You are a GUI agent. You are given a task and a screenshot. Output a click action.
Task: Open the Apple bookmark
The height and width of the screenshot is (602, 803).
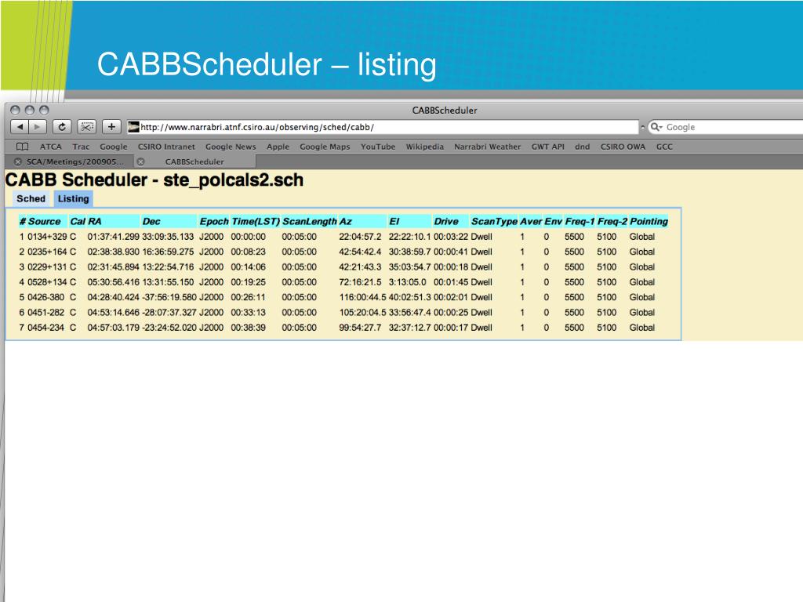pyautogui.click(x=278, y=147)
